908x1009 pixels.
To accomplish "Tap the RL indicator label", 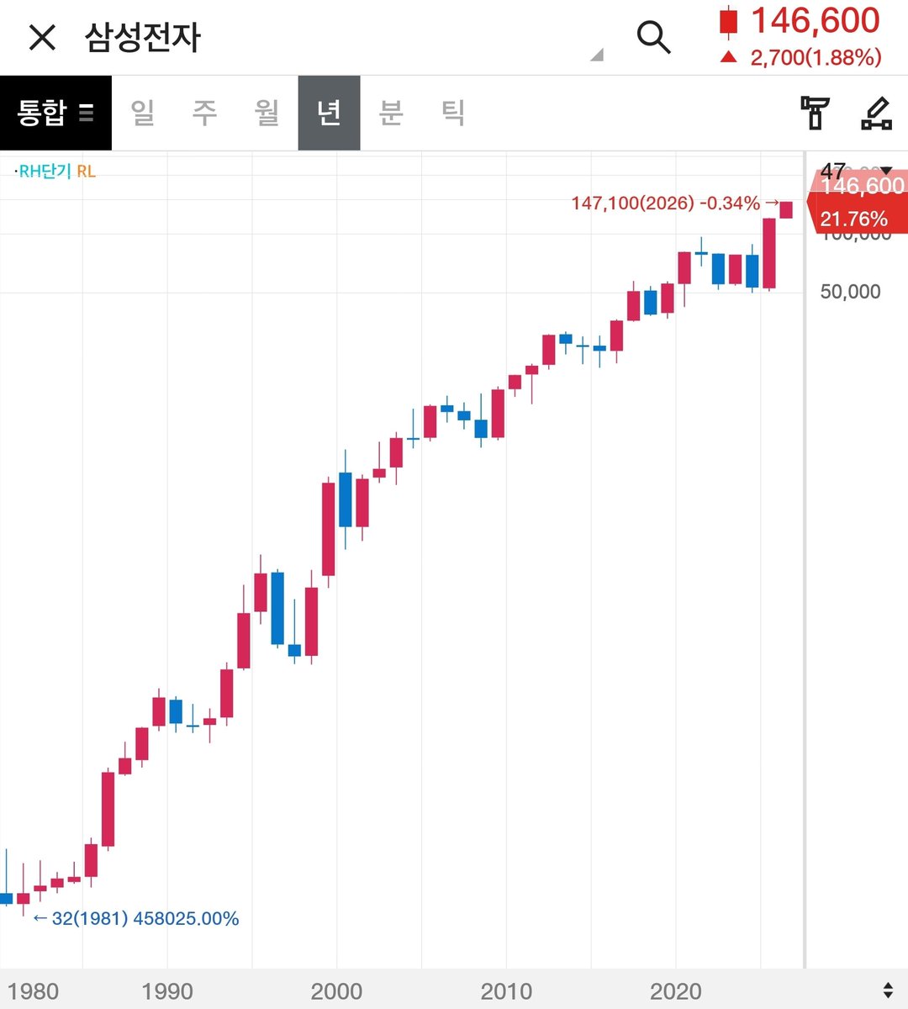I will pyautogui.click(x=86, y=172).
